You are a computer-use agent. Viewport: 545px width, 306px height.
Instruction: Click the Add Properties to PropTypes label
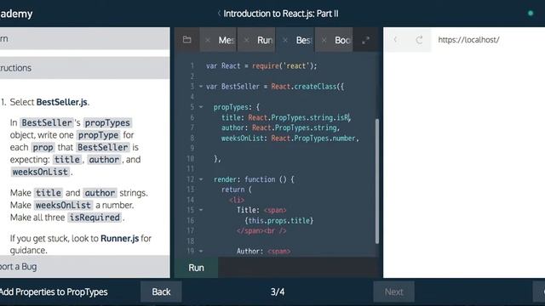(x=54, y=292)
